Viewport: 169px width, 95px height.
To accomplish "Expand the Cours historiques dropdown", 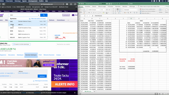I will (24, 73).
